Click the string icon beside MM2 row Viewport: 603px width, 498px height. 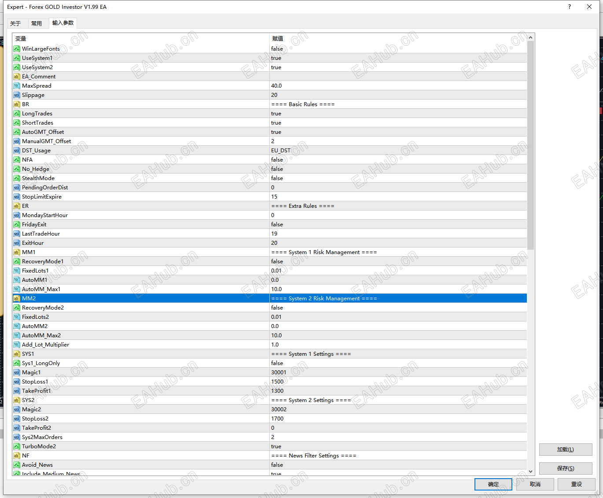[x=17, y=299]
